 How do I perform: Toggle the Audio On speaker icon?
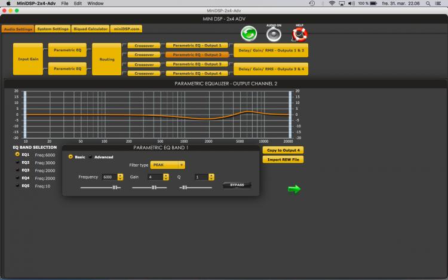(x=274, y=34)
